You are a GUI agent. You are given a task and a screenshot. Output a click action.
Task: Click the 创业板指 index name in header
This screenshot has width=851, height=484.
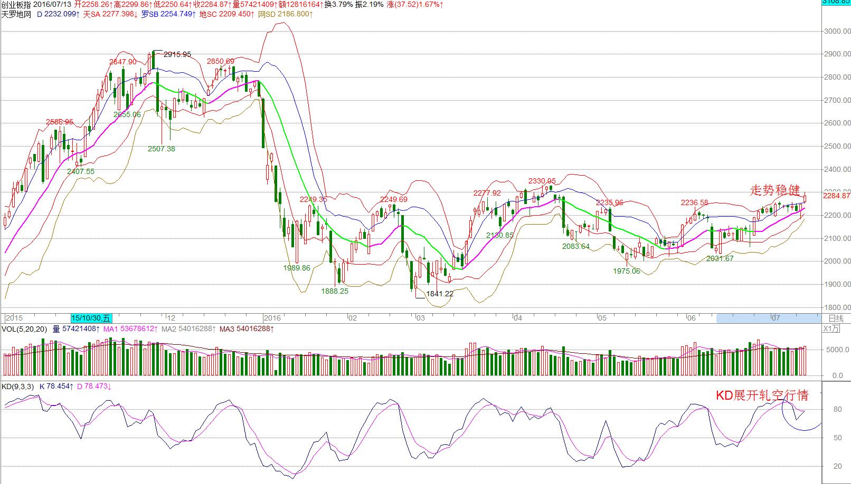(15, 5)
